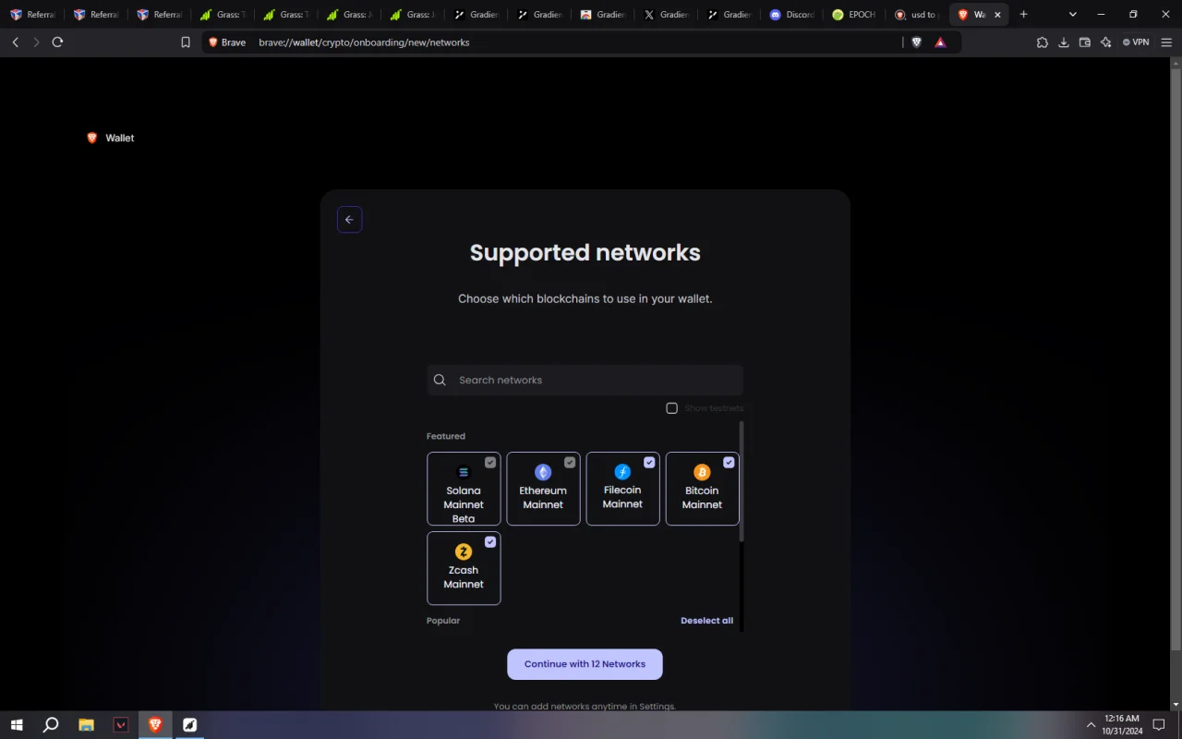Toggle the Solana Mainnet Beta checkbox

pyautogui.click(x=490, y=463)
